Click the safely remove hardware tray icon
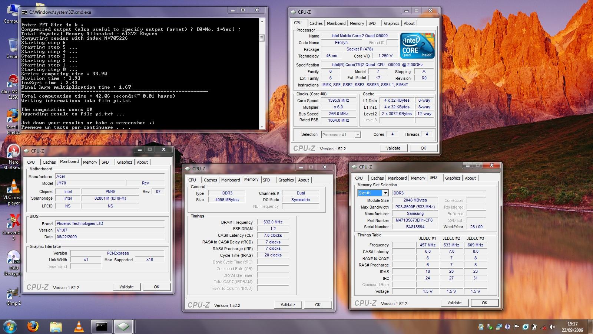This screenshot has height=334, width=593. 490,327
